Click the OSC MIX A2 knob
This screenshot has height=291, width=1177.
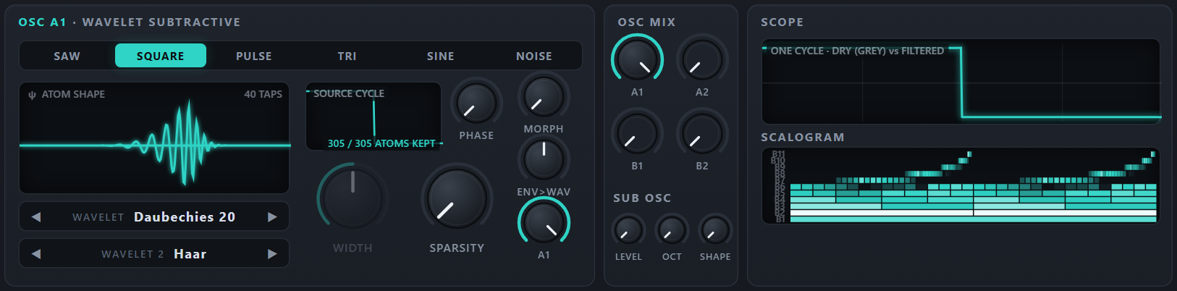click(702, 60)
